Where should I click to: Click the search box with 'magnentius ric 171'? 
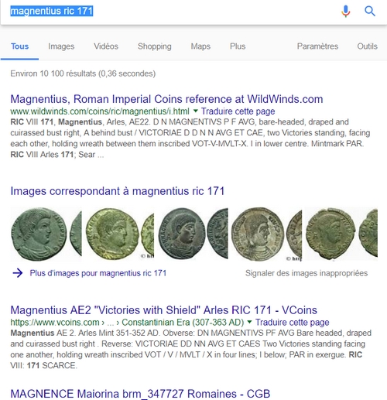(170, 11)
